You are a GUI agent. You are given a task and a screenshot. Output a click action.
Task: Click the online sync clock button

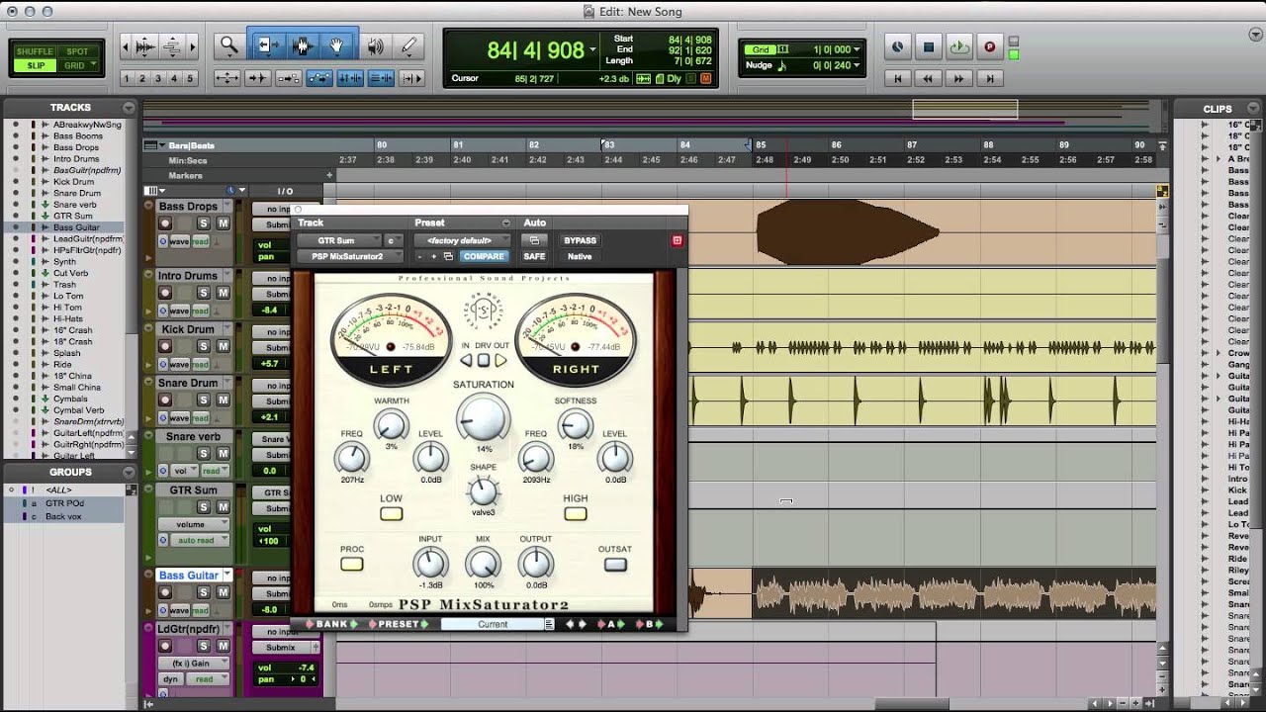point(897,46)
